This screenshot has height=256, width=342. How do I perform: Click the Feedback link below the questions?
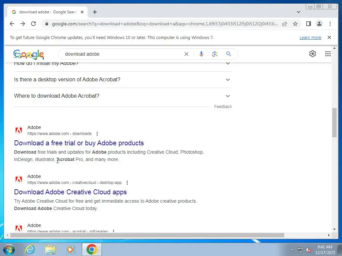[223, 106]
